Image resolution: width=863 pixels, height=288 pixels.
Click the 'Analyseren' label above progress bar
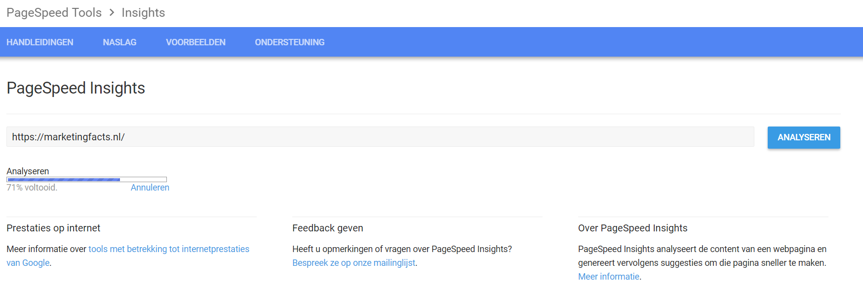pyautogui.click(x=28, y=171)
